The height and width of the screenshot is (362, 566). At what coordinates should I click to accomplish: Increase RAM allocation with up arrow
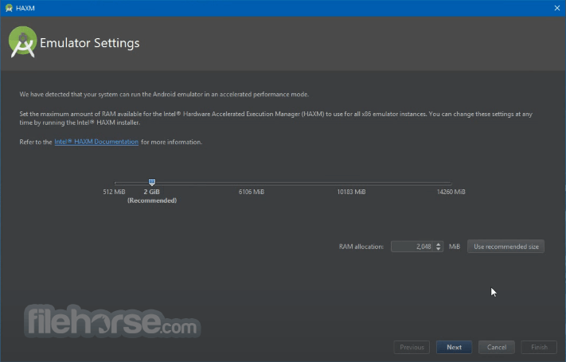438,244
